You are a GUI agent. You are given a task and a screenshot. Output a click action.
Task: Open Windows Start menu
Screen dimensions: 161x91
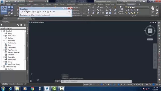point(3,89)
